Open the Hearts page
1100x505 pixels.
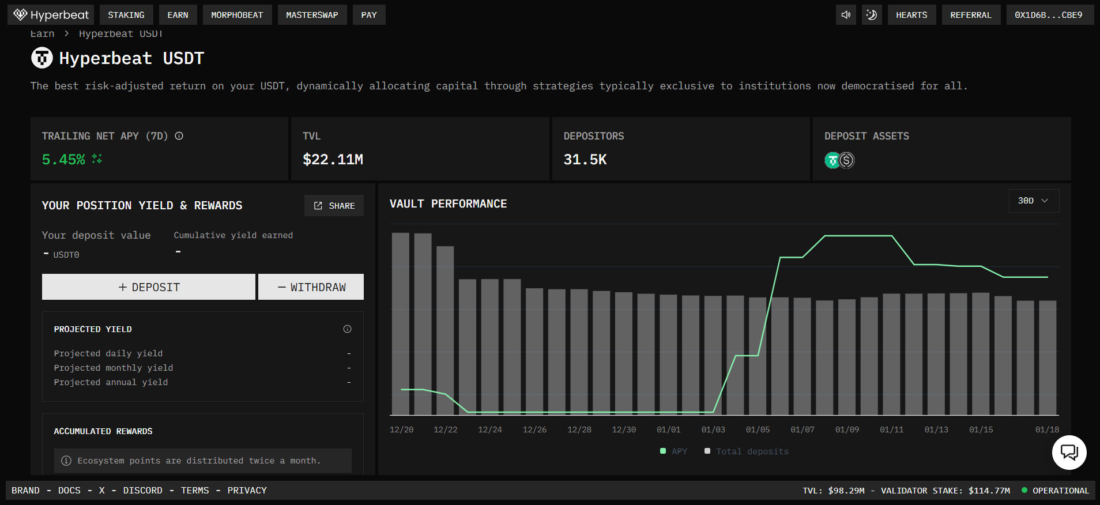coord(911,15)
